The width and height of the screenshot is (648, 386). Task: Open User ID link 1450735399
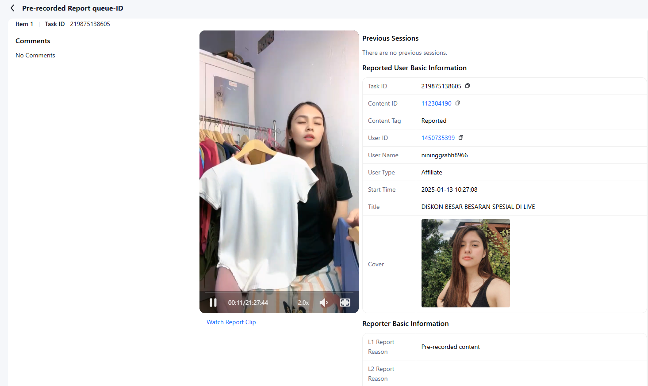[x=438, y=138]
